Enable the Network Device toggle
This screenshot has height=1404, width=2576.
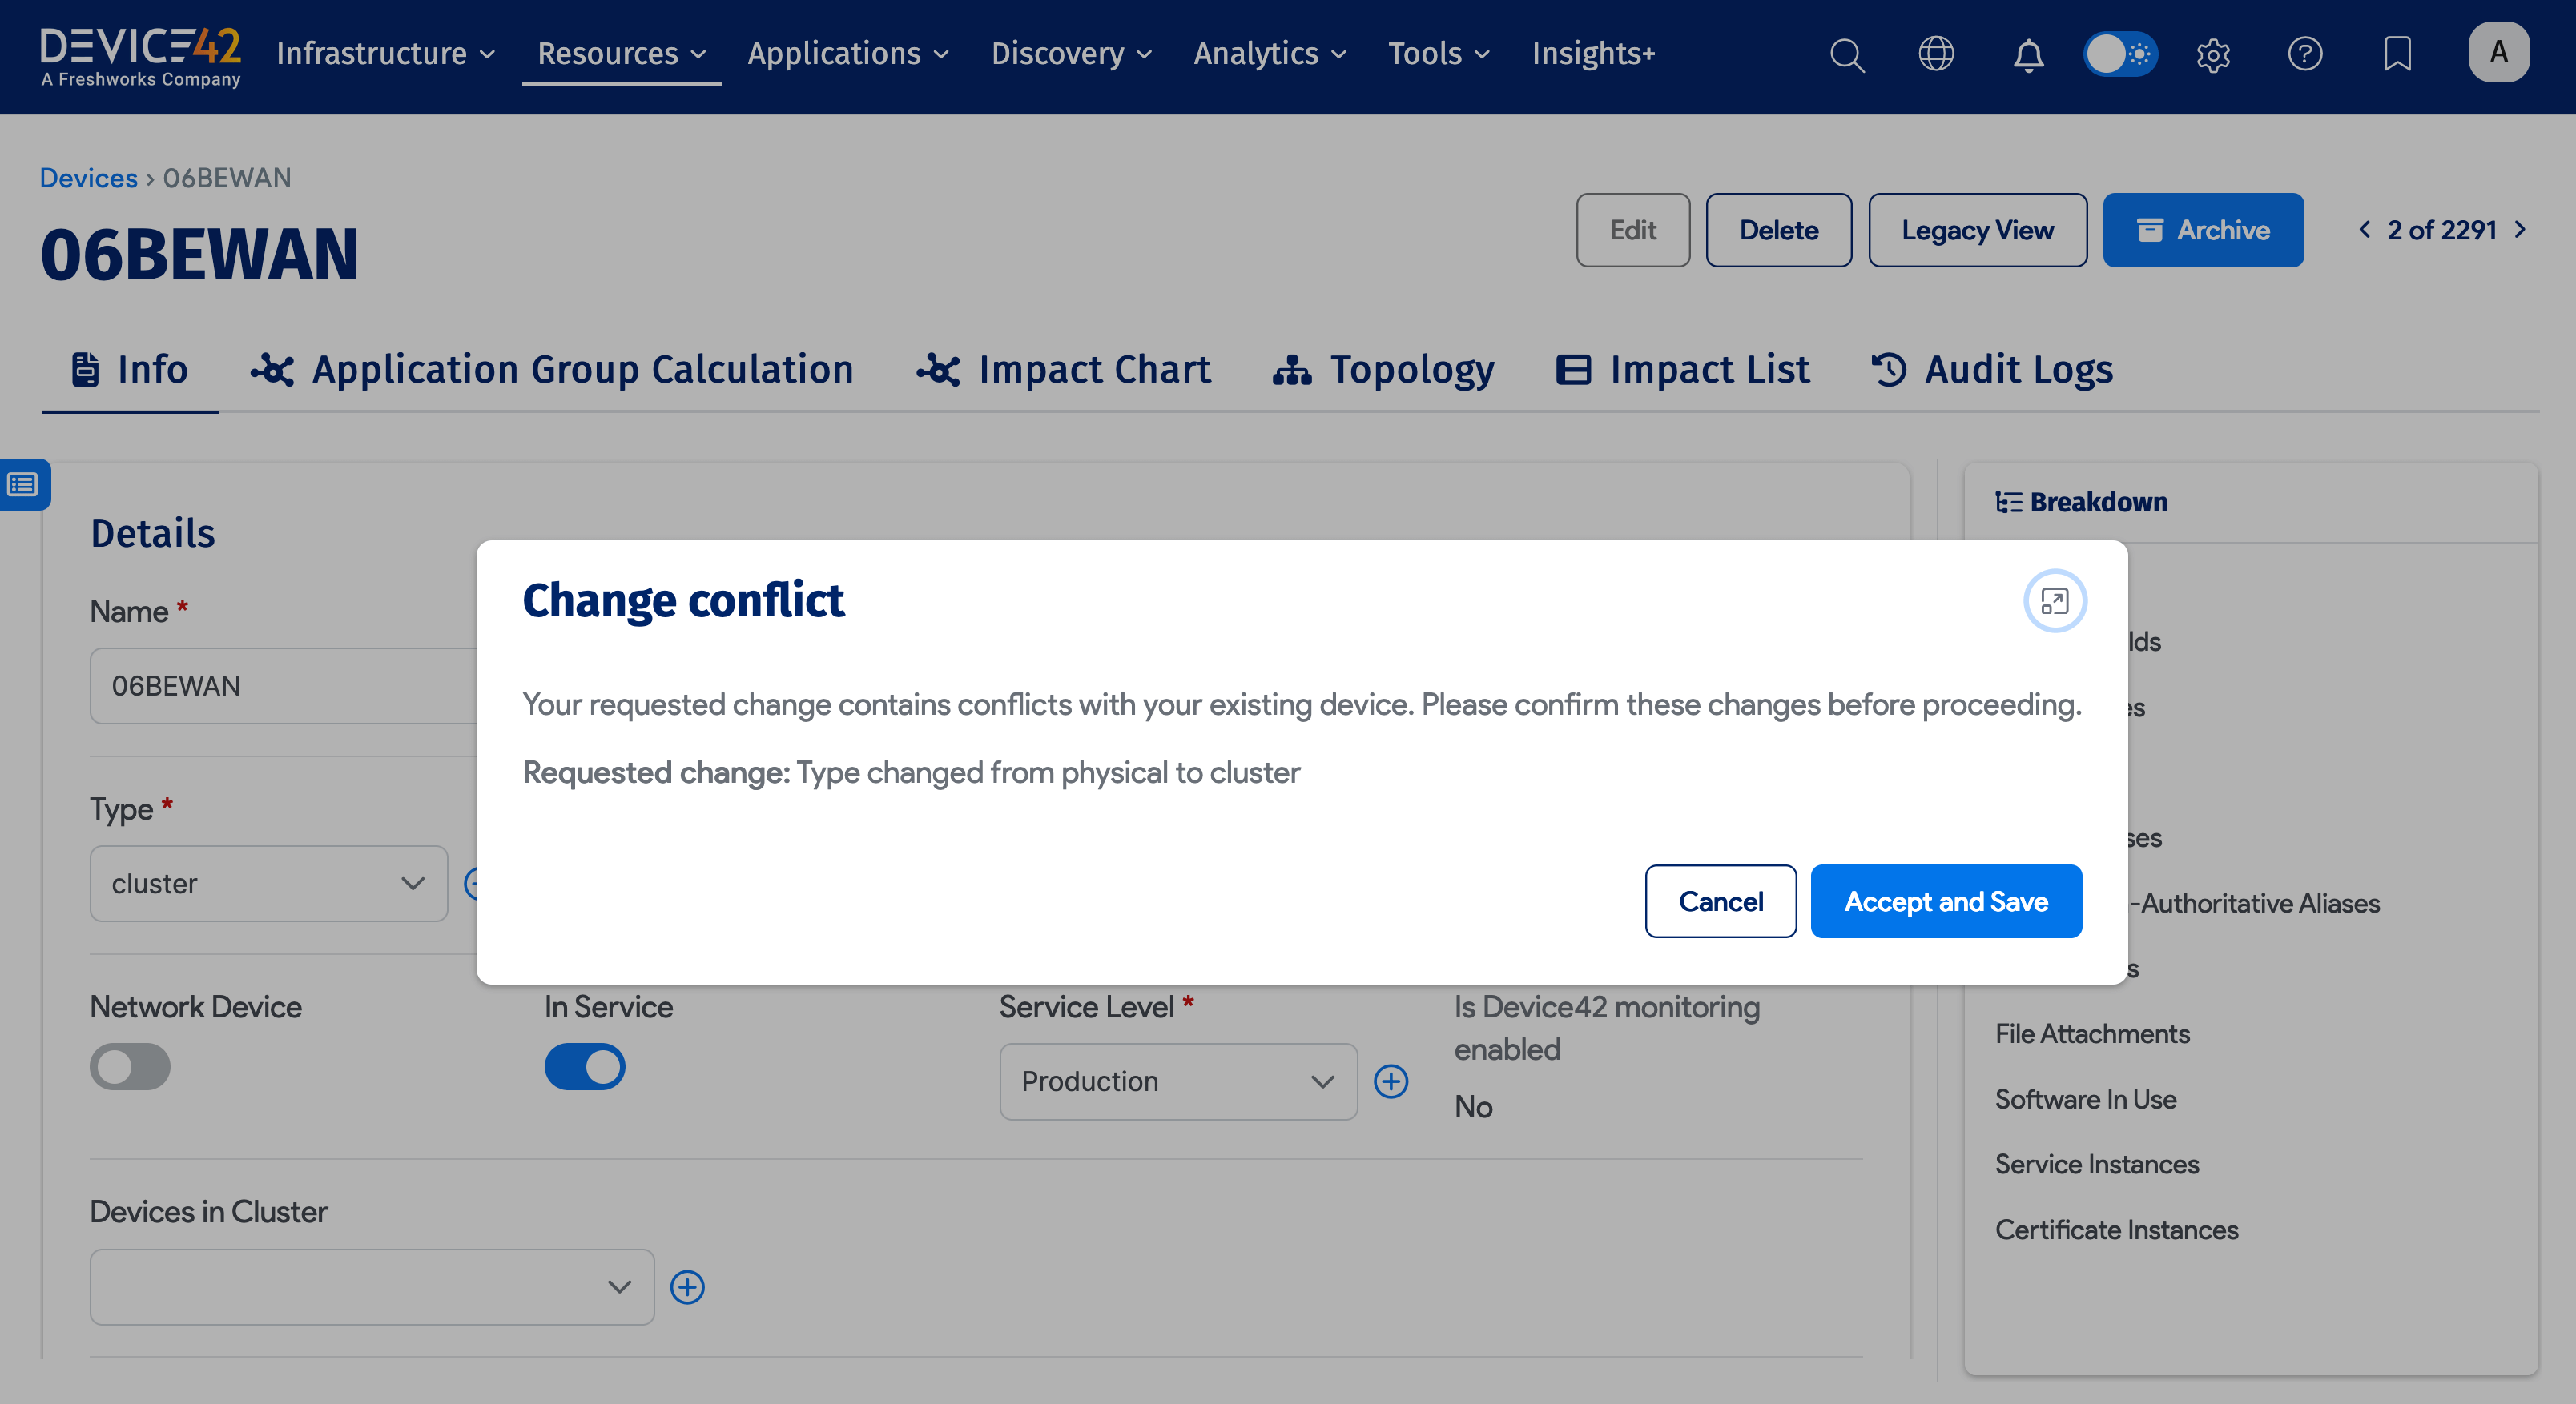tap(130, 1066)
